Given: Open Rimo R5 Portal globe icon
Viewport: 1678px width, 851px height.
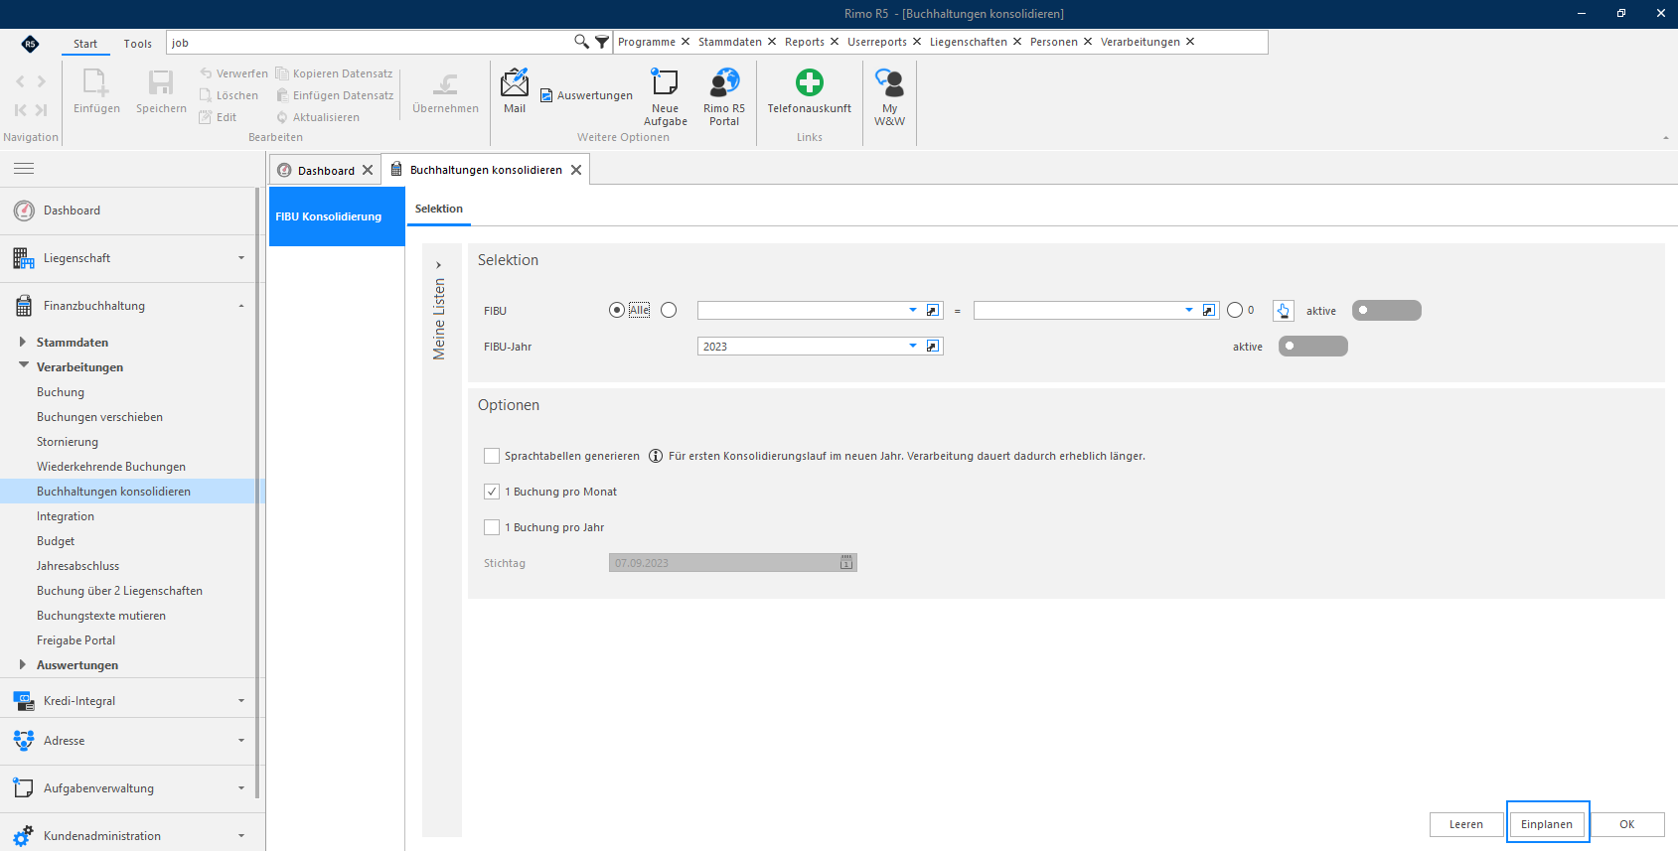Looking at the screenshot, I should [724, 81].
